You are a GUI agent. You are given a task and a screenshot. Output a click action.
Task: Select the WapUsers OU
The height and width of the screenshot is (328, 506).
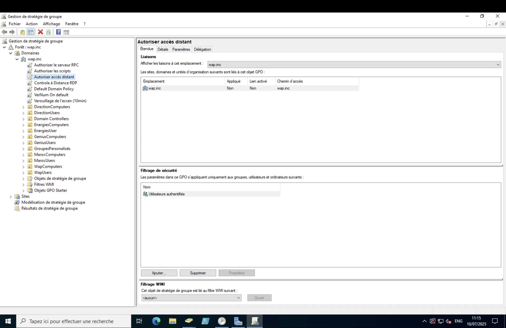coord(43,172)
